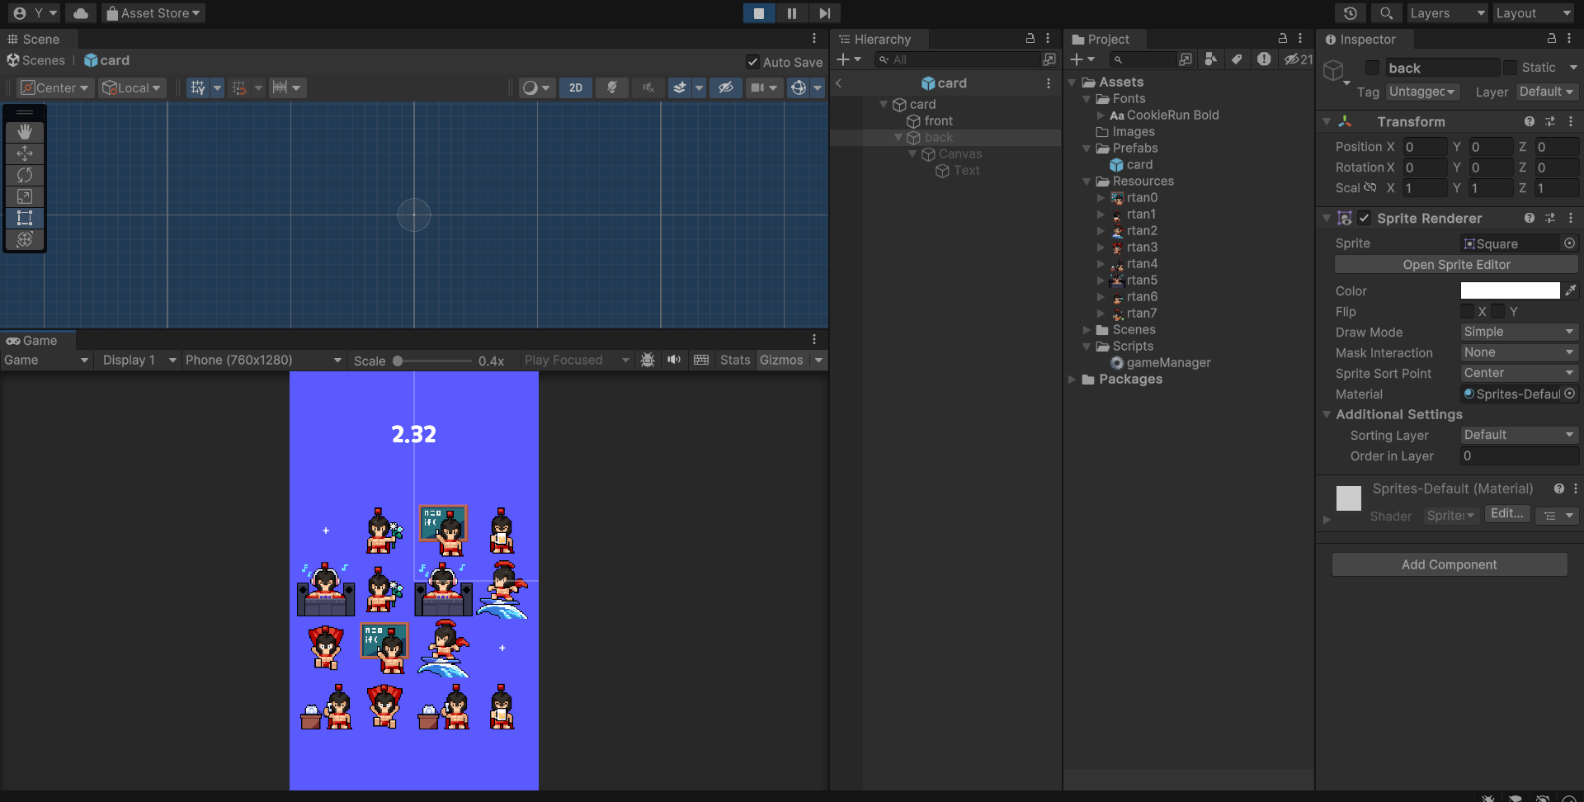The height and width of the screenshot is (802, 1584).
Task: Open Sprite Renderer preset icon
Action: 1550,218
